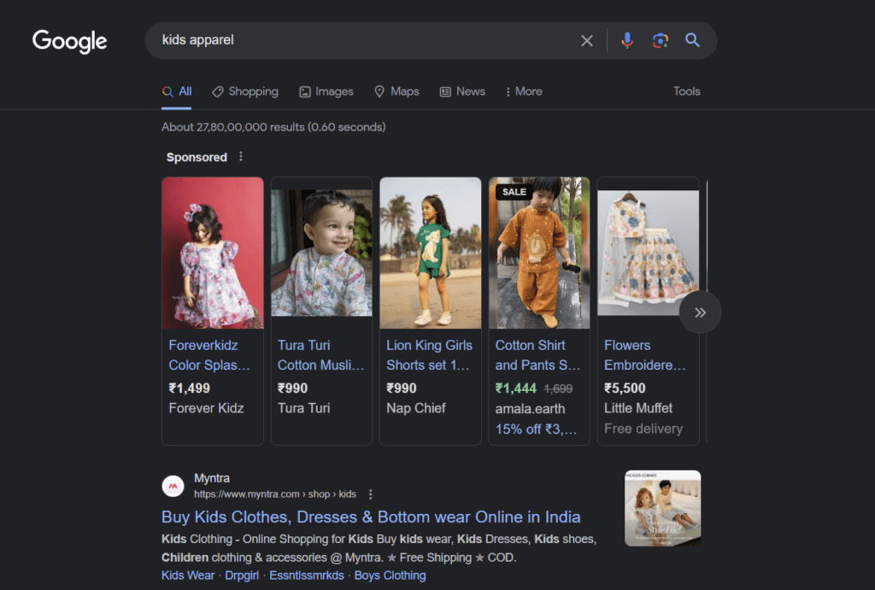Open the Myntra kids clothes result link
Viewport: 875px width, 590px height.
click(370, 517)
